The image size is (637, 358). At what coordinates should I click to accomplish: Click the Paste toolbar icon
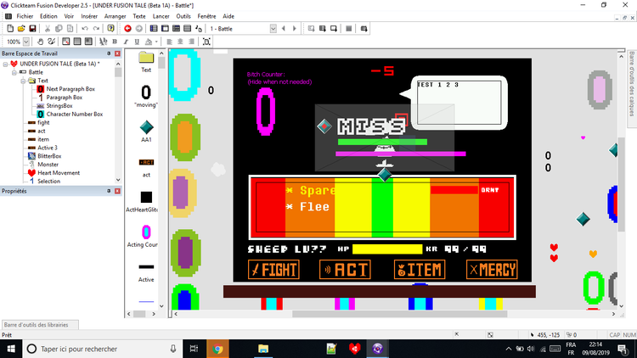70,28
